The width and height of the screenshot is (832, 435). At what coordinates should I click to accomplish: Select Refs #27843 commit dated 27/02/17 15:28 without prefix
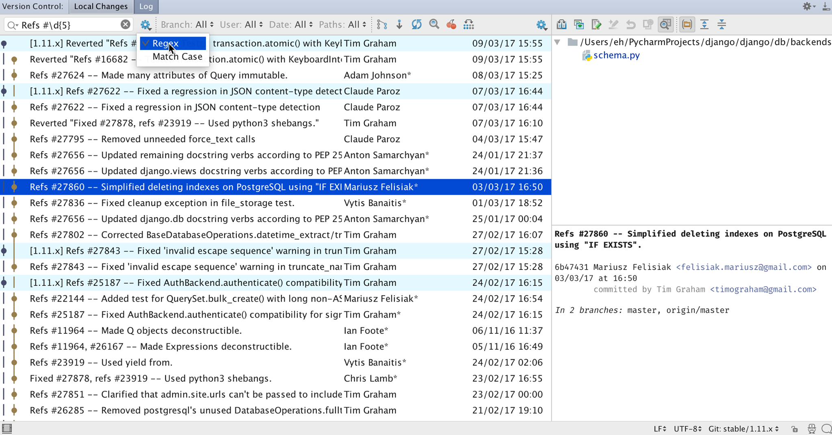(275, 267)
